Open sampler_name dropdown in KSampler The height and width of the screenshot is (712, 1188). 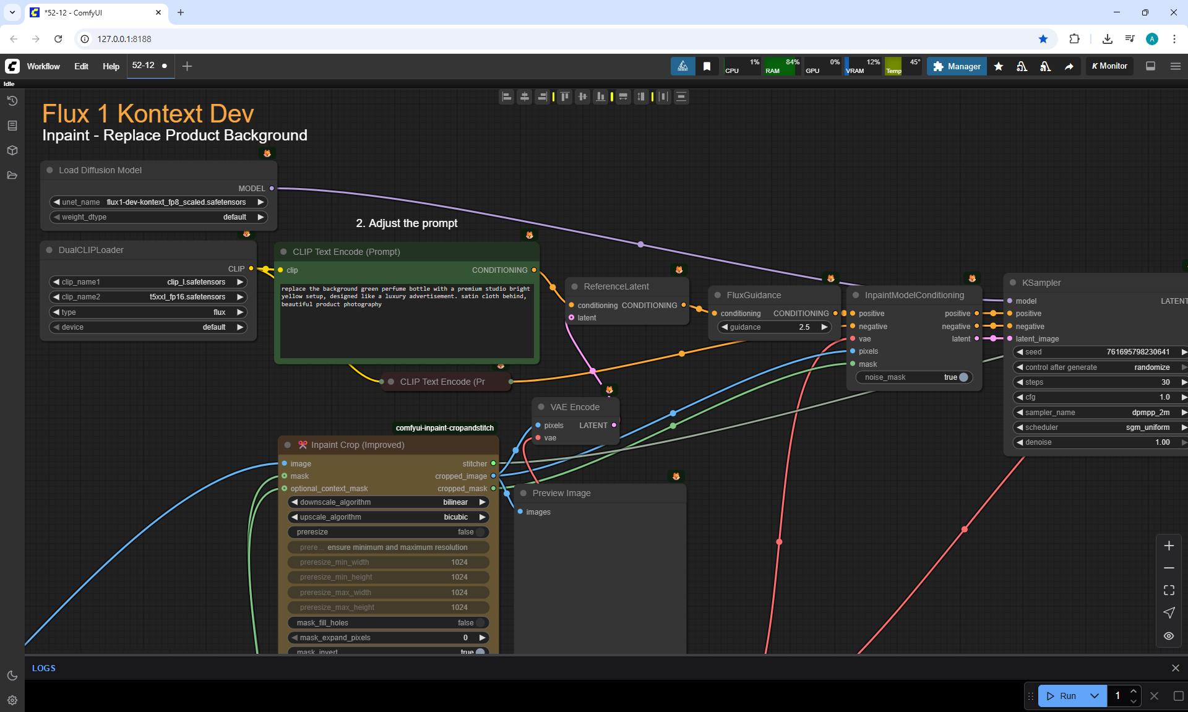click(1100, 413)
